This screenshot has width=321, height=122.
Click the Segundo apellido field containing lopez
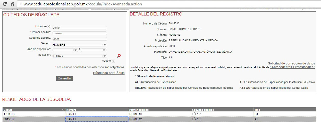pyautogui.click(x=79, y=39)
